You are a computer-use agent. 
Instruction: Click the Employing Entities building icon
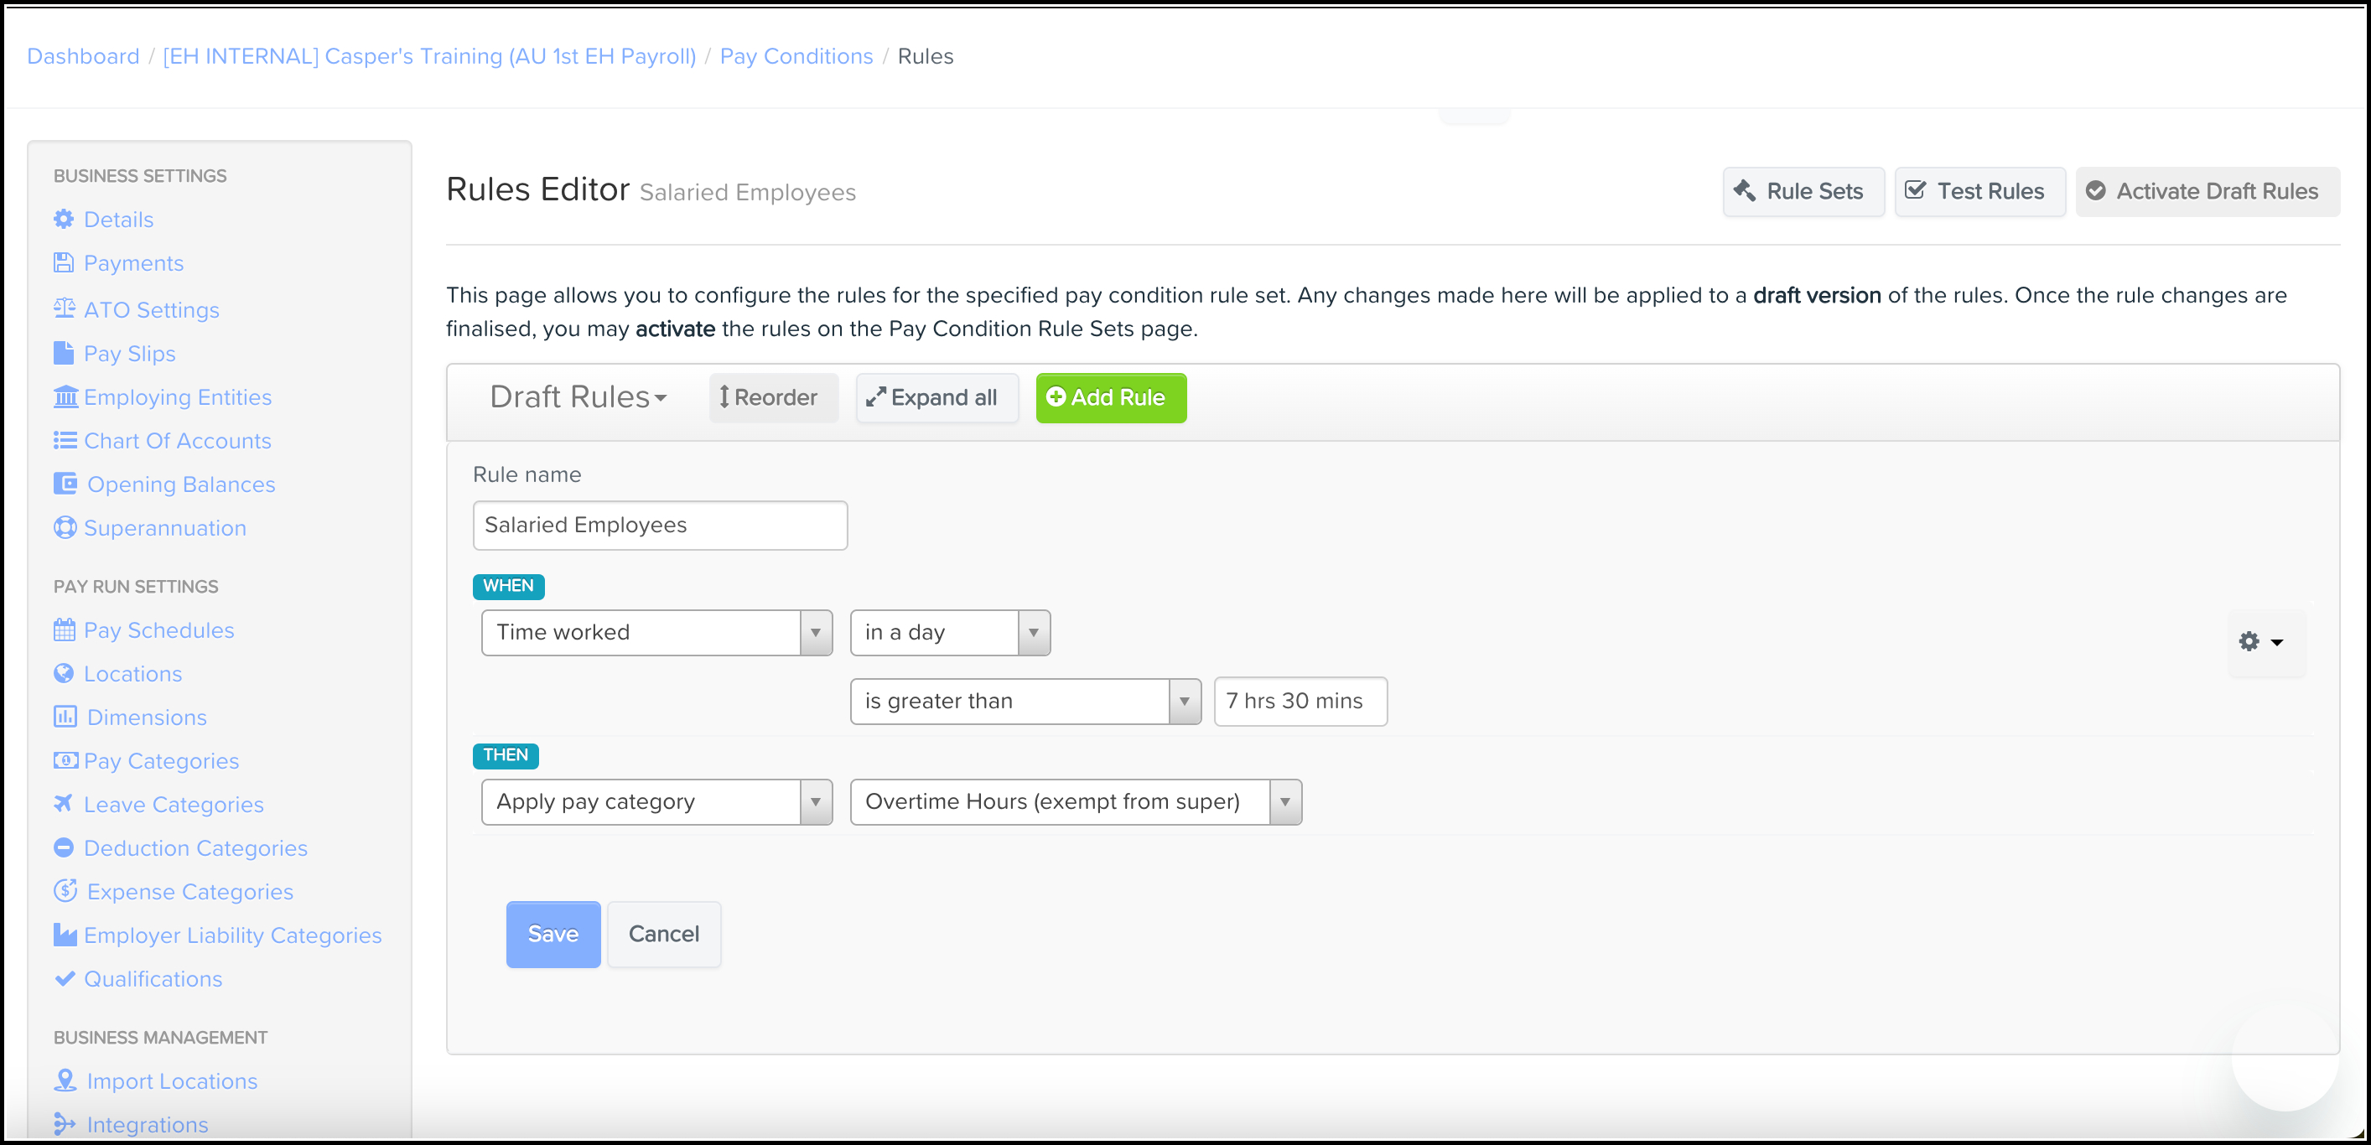coord(65,396)
